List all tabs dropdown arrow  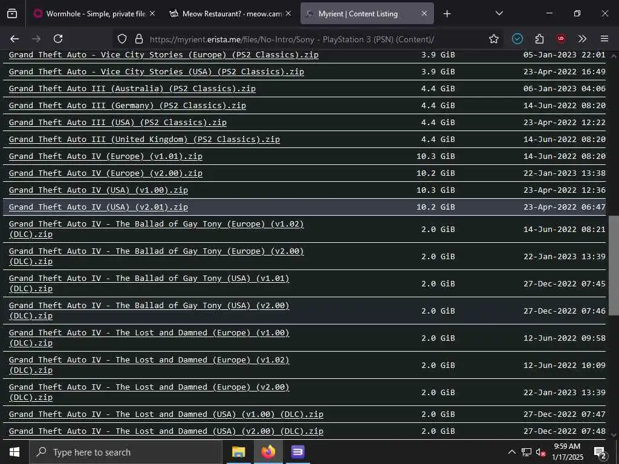click(499, 14)
